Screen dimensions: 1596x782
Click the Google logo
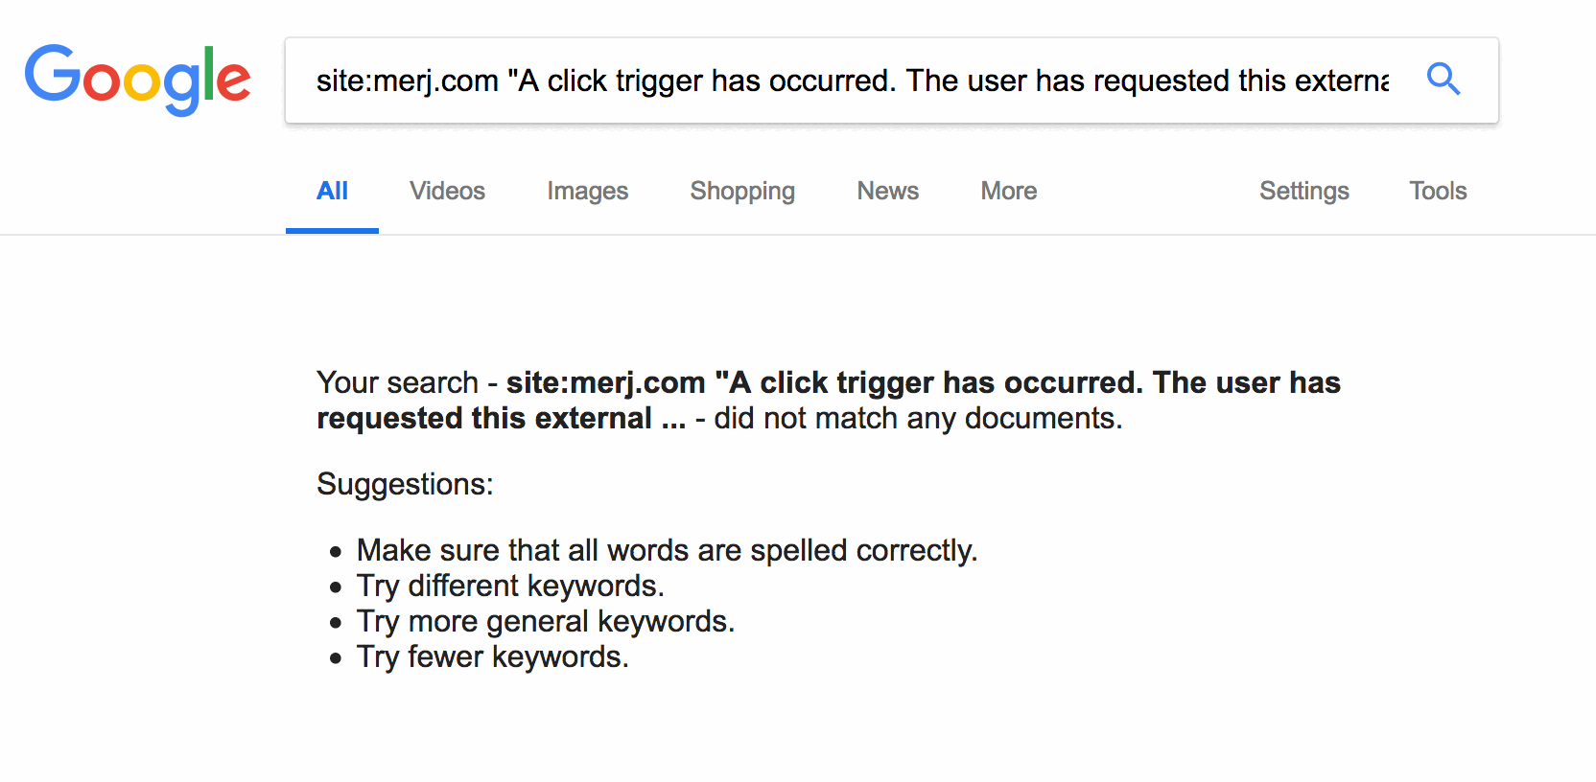pos(138,79)
